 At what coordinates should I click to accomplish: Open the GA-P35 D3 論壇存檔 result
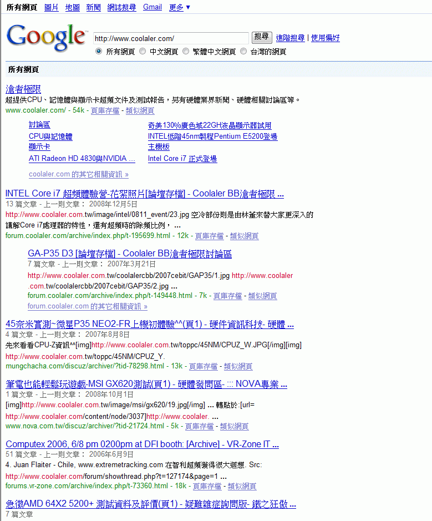(130, 254)
